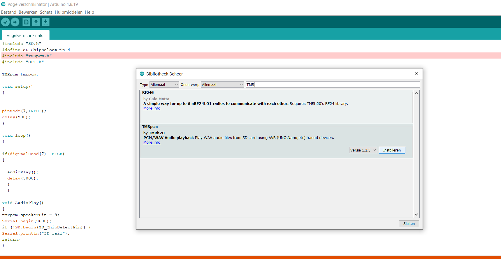Click the Arduino logo in the title bar
The height and width of the screenshot is (259, 501).
click(x=3, y=4)
